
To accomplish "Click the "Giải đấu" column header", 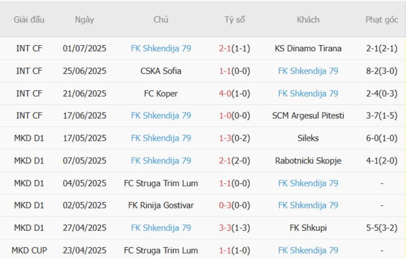I will (29, 20).
